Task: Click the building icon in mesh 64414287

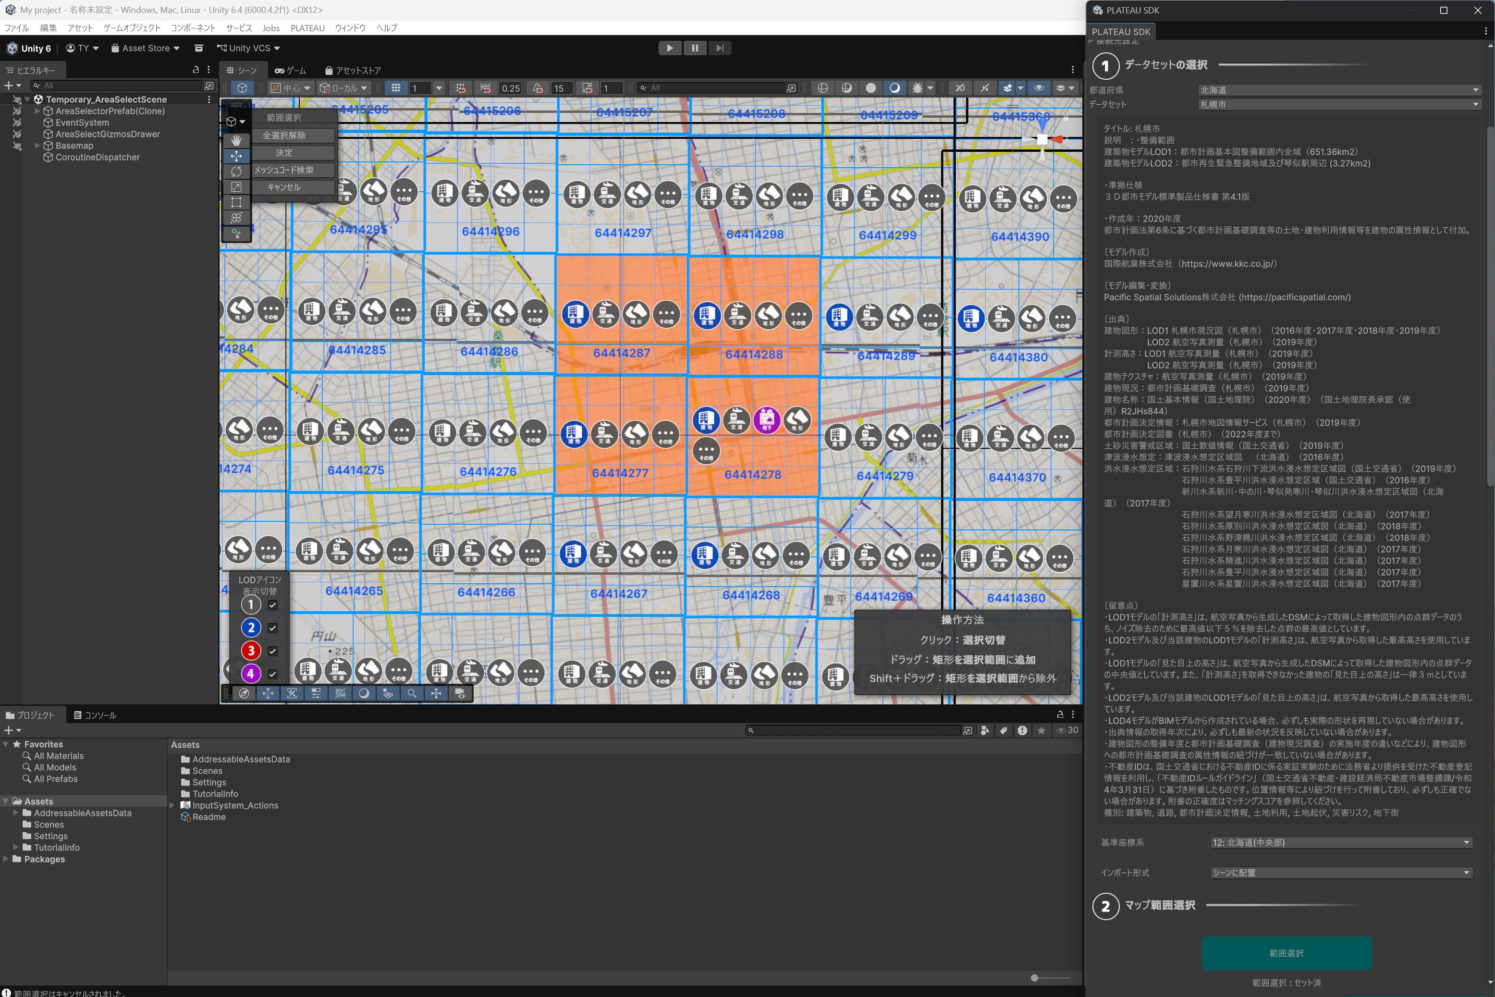Action: pyautogui.click(x=574, y=313)
